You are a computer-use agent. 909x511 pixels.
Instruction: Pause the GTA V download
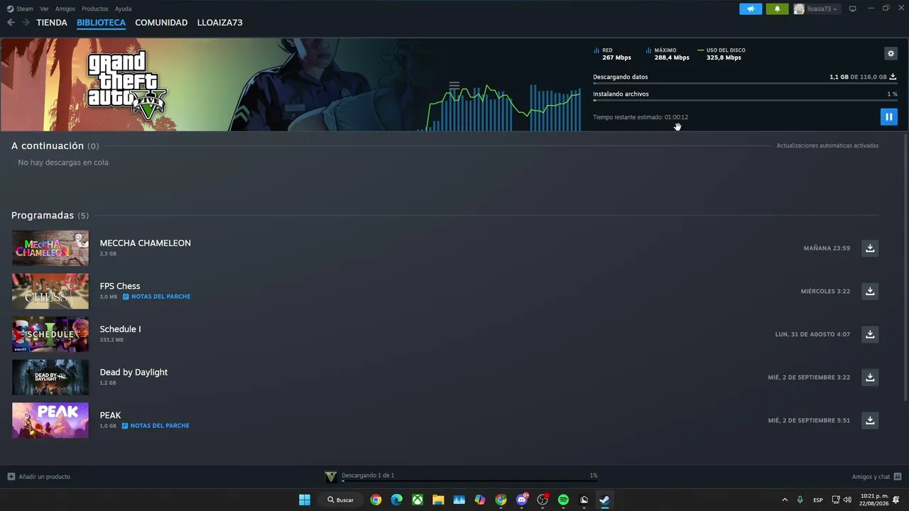(x=888, y=117)
